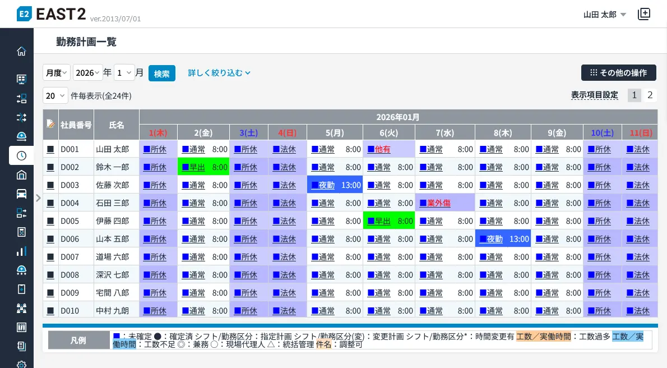Open the 月度 period type dropdown

(x=56, y=73)
